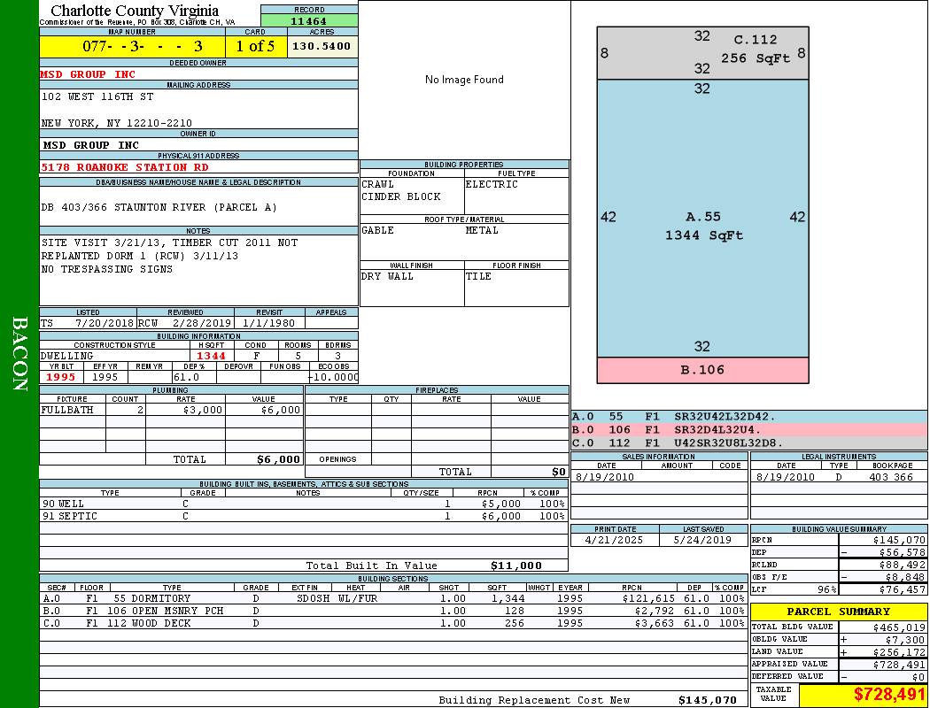Select the map number 077- -3- - - 3

click(x=143, y=46)
